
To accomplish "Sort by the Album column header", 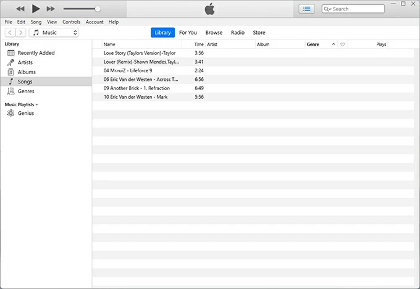I will pyautogui.click(x=280, y=44).
